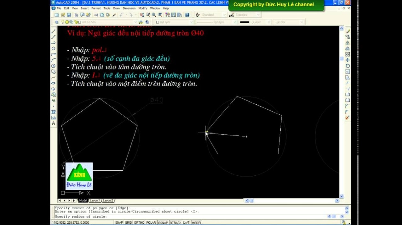Open AutoCAD Help question mark icon
The width and height of the screenshot is (402, 225).
(x=187, y=15)
